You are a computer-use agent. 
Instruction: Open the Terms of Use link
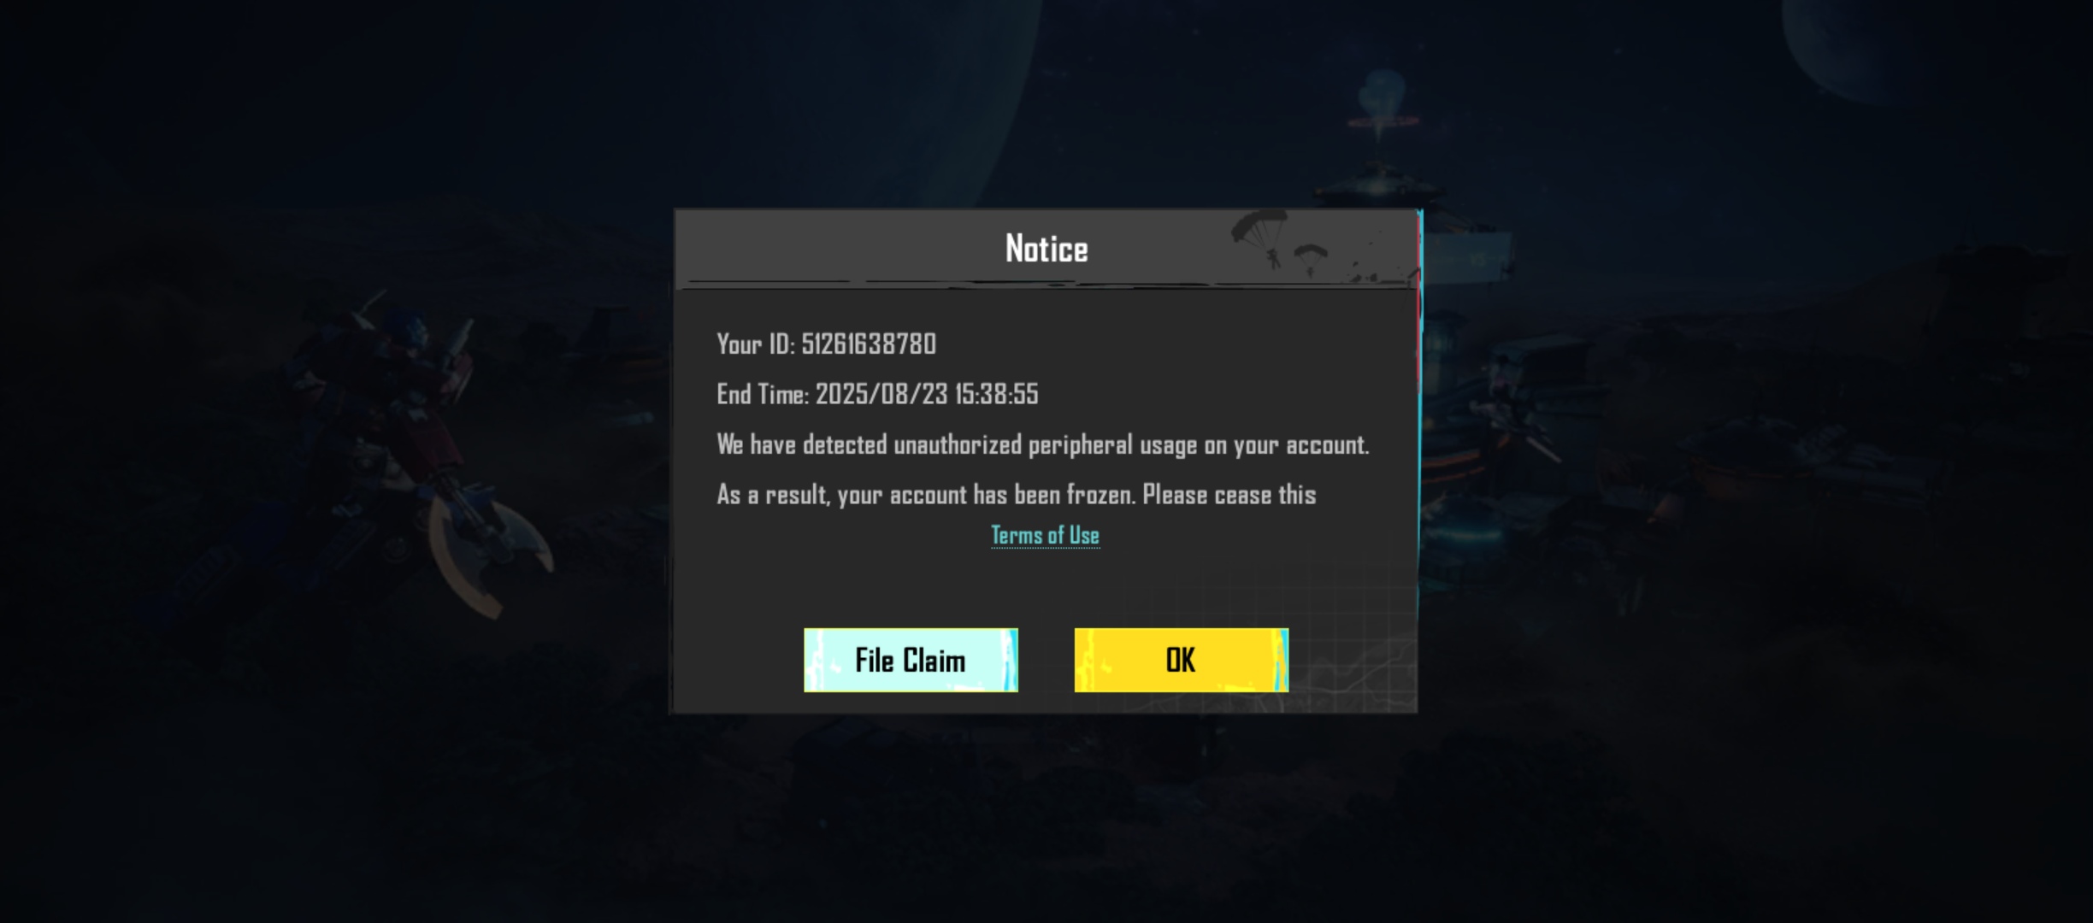(x=1045, y=536)
